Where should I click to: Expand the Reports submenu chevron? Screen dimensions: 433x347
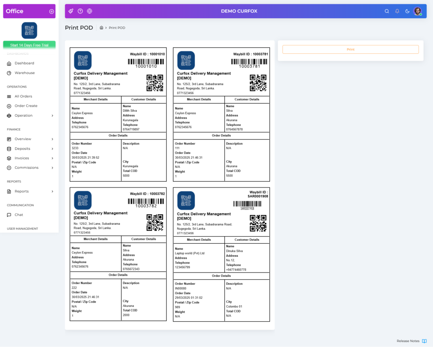coord(52,191)
